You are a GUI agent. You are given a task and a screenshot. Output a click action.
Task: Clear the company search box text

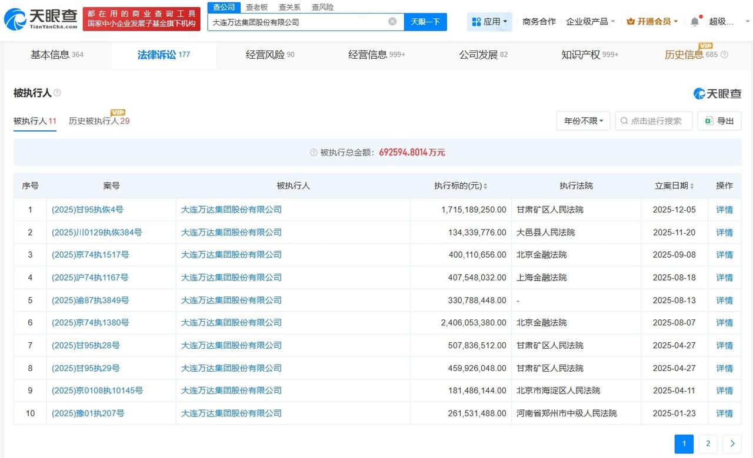click(392, 22)
